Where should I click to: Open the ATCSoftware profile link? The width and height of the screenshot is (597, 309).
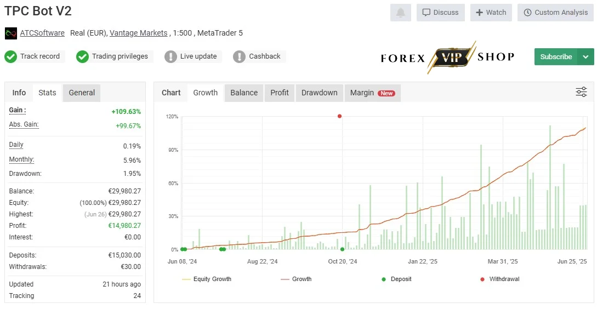coord(42,33)
